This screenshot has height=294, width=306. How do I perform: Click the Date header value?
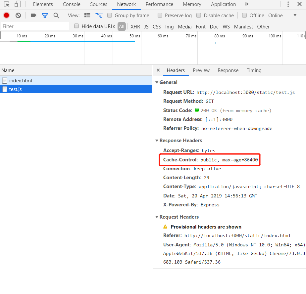pyautogui.click(x=218, y=196)
